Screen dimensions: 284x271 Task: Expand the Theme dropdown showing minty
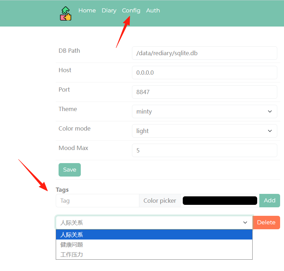point(205,111)
